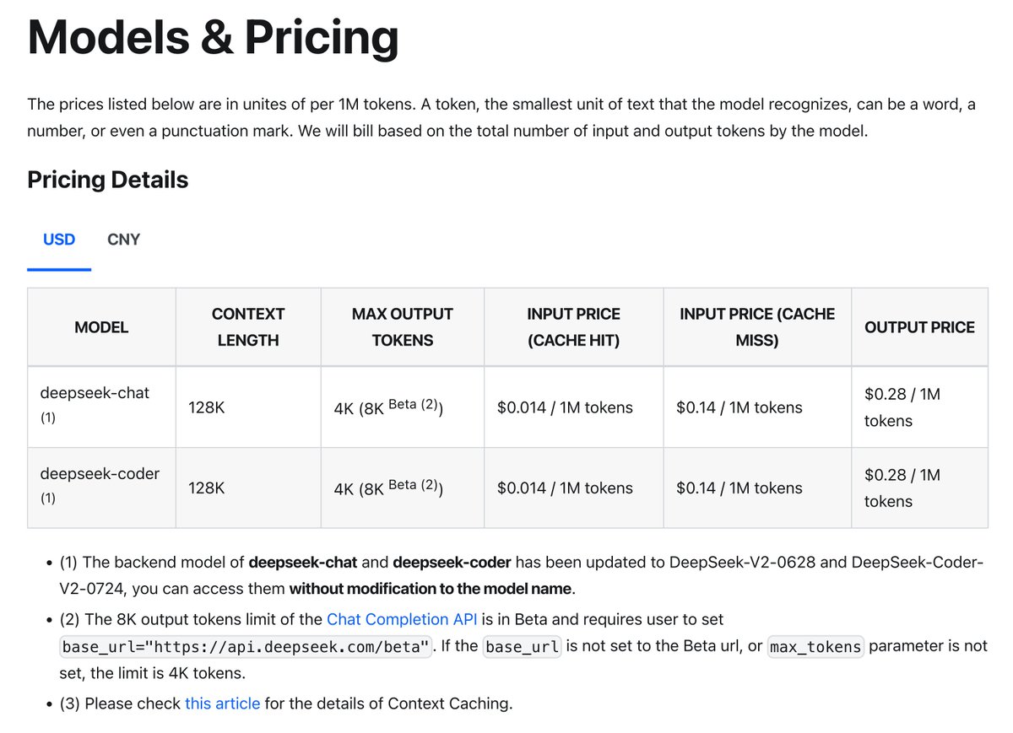1013x733 pixels.
Task: Click the deepseek-coder max output tokens cell
Action: [x=389, y=488]
